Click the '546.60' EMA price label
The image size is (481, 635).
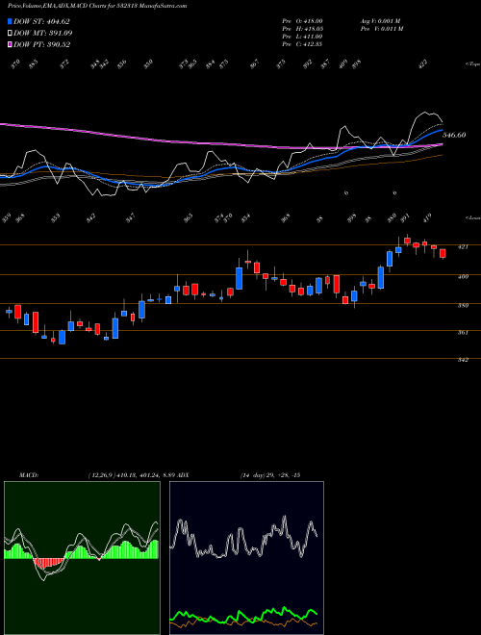click(x=454, y=135)
